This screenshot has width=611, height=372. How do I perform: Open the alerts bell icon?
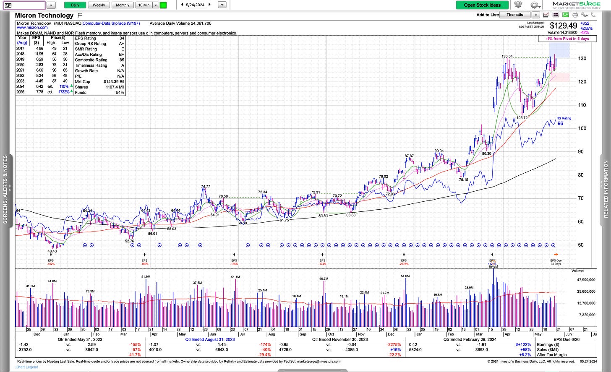518,5
